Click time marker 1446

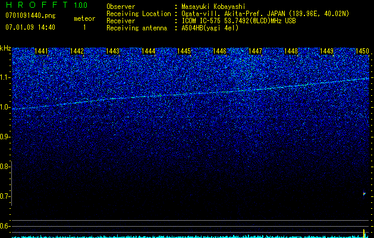219,51
